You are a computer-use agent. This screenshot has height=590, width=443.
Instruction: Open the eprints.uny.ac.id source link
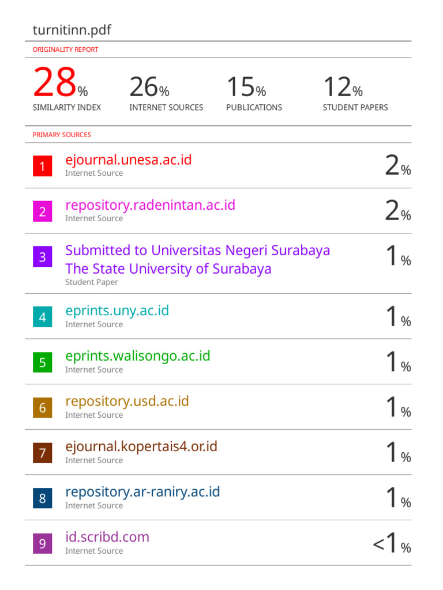click(117, 311)
